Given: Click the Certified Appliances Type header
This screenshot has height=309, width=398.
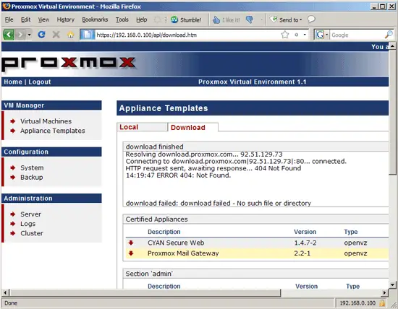Looking at the screenshot, I should coord(351,232).
